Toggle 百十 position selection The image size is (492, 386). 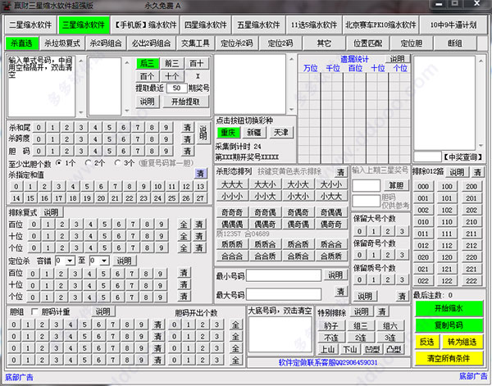point(197,64)
